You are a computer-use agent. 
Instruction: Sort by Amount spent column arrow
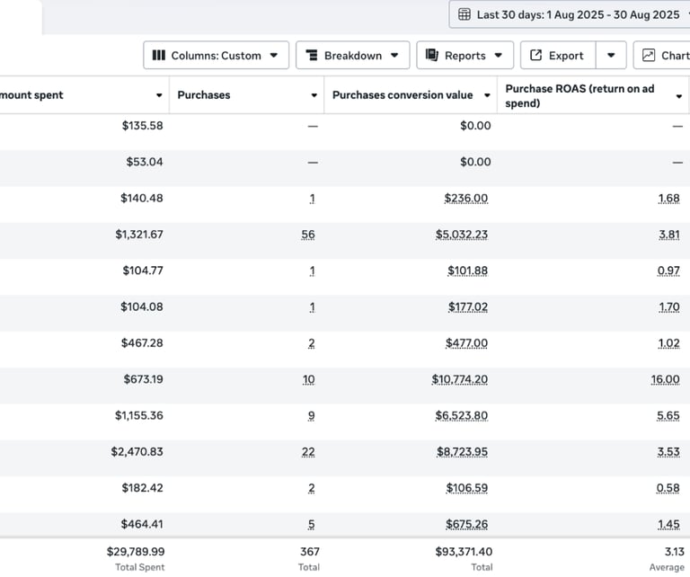[159, 95]
